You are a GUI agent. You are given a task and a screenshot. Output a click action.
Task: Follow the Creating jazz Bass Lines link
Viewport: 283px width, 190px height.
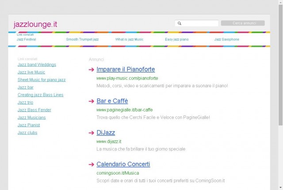(40, 95)
